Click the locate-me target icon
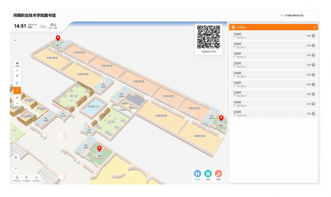Viewport: 331px width, 197px height. 16,157
